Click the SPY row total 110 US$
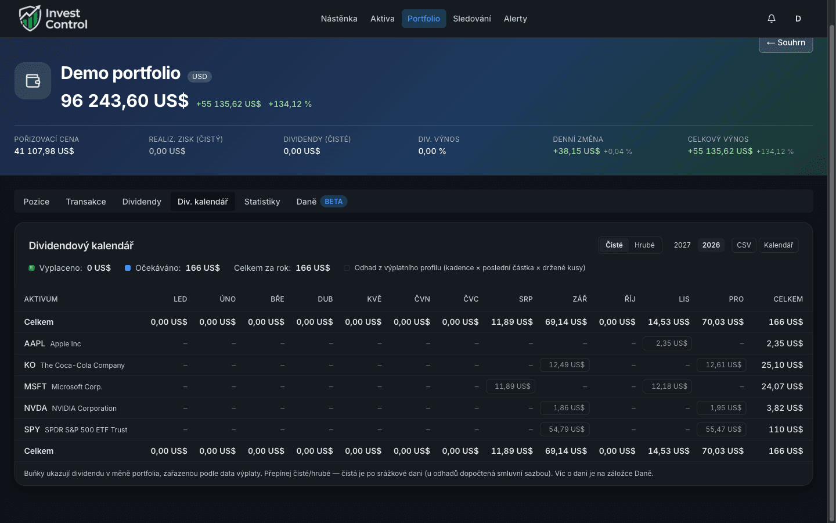The width and height of the screenshot is (836, 523). [x=786, y=429]
